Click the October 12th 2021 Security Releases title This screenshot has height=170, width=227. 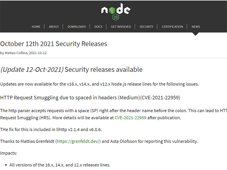(x=54, y=44)
